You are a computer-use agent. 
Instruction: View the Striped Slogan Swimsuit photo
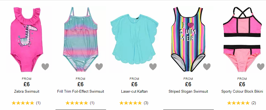[x=188, y=39]
